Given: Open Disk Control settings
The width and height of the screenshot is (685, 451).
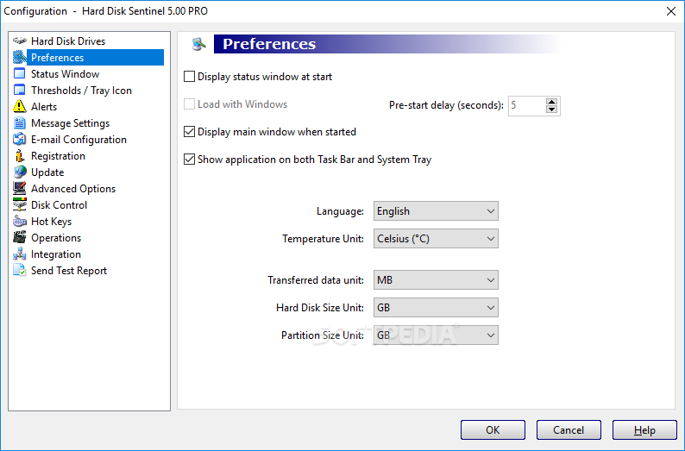Looking at the screenshot, I should pyautogui.click(x=59, y=204).
